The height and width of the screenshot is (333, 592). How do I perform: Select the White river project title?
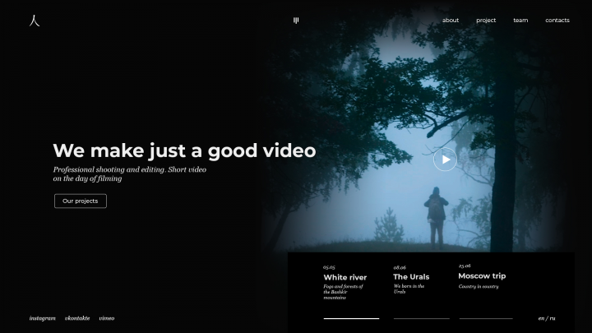[345, 278]
